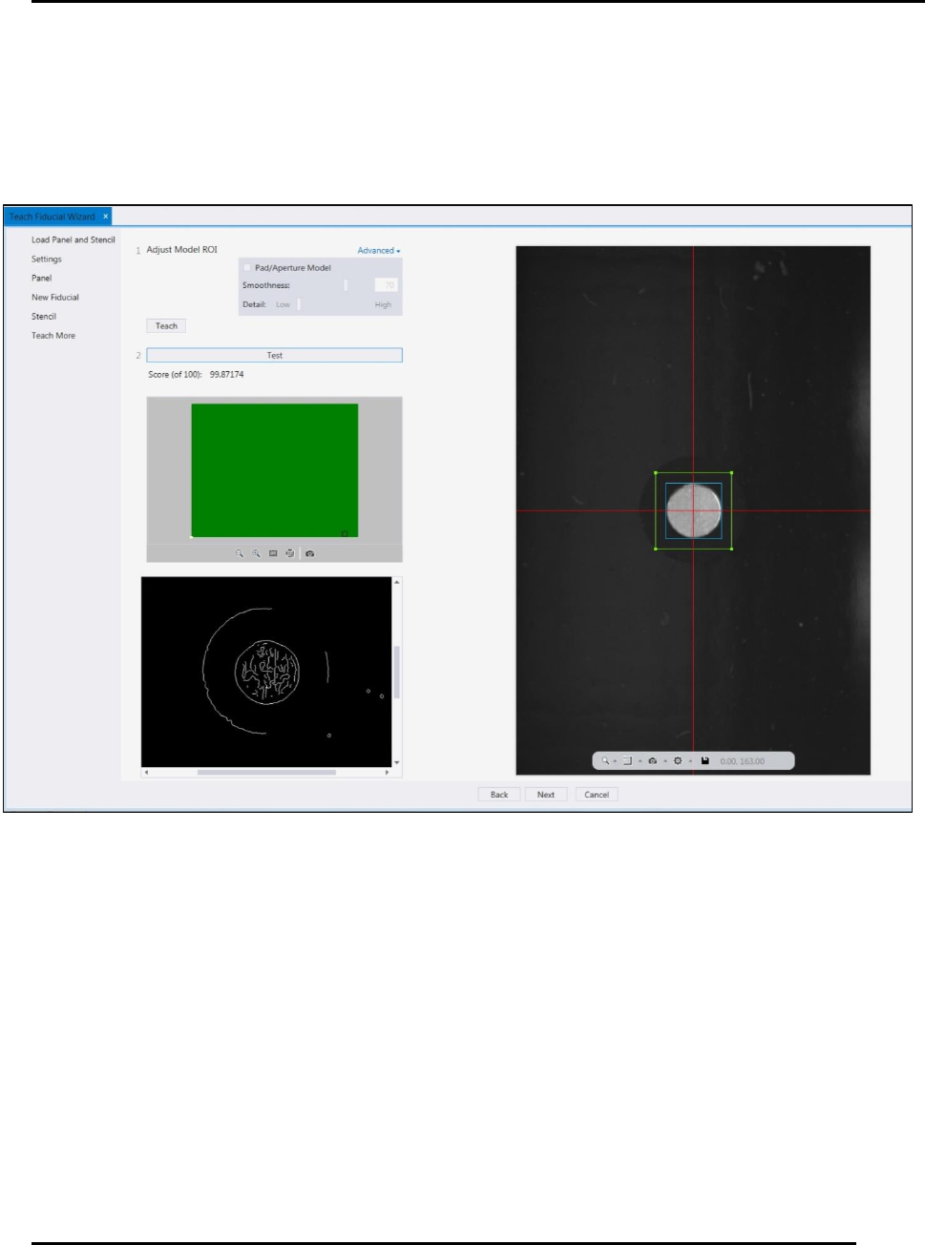The image size is (925, 1245).
Task: Go Back in the wizard
Action: [x=499, y=795]
